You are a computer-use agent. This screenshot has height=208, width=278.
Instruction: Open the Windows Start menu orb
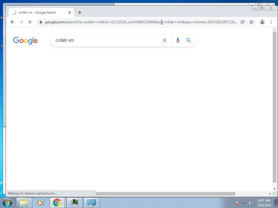point(7,203)
